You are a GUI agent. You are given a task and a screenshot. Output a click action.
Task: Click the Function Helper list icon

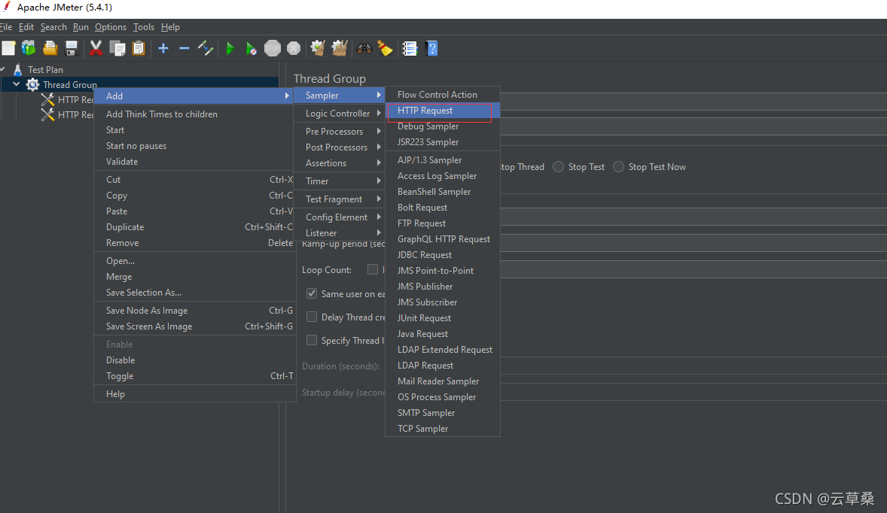tap(410, 49)
